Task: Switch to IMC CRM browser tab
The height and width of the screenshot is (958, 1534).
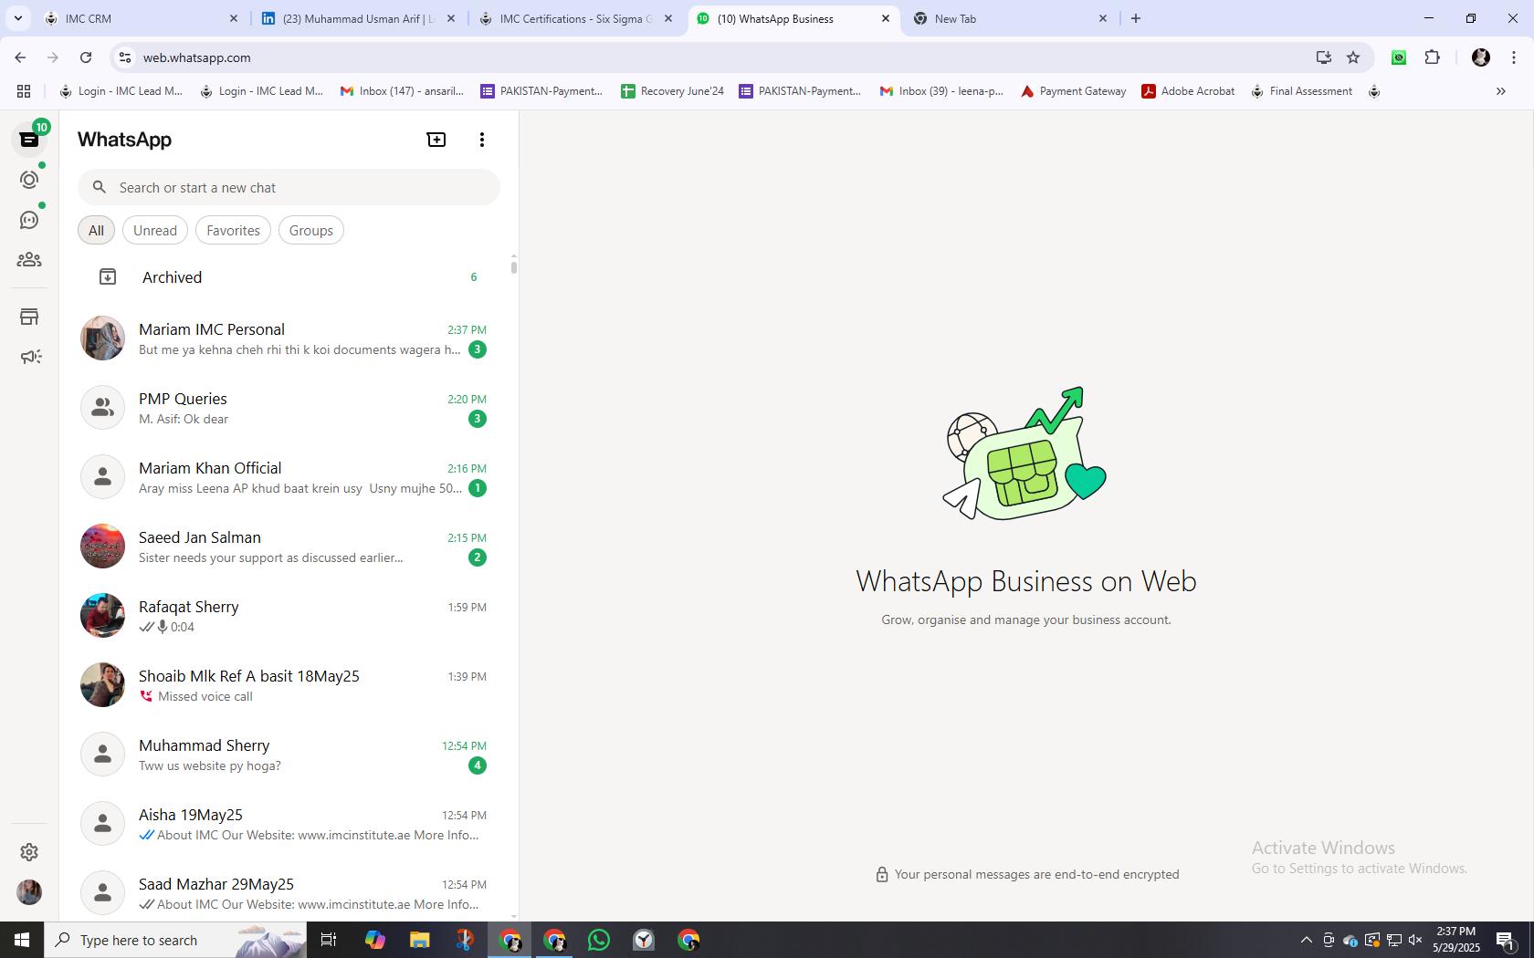Action: tap(142, 18)
